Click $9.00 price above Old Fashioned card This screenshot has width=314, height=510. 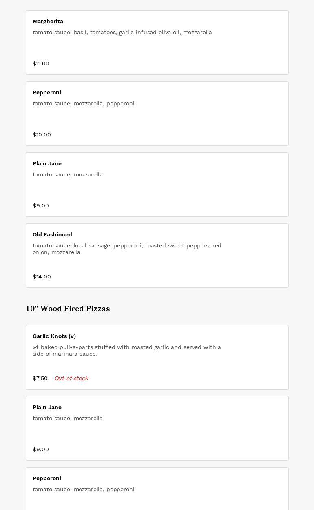tap(41, 206)
